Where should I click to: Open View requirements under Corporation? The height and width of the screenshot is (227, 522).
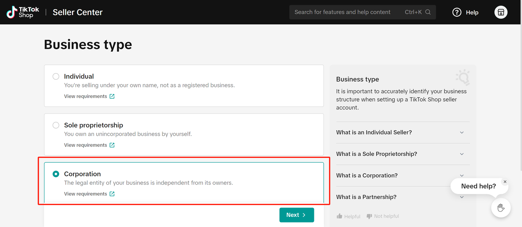(x=89, y=194)
